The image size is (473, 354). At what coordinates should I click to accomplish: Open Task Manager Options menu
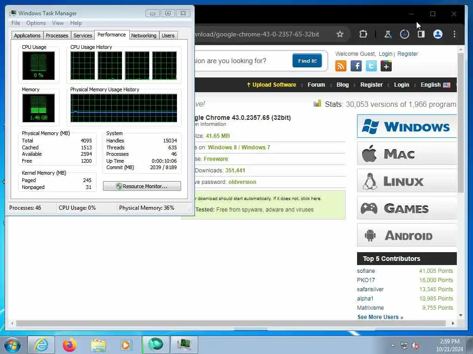(36, 23)
